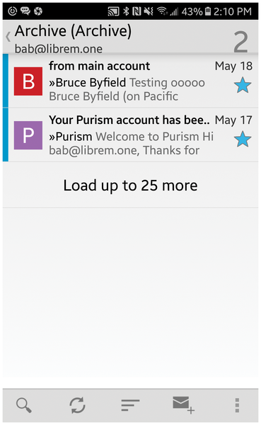The image size is (261, 425).
Task: Select the red B contact avatar
Action: point(28,81)
